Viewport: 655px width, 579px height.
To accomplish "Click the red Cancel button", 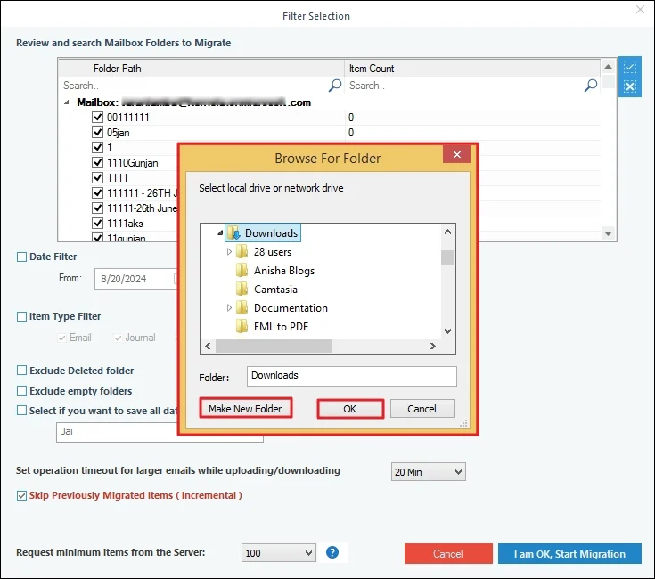I will pos(448,554).
